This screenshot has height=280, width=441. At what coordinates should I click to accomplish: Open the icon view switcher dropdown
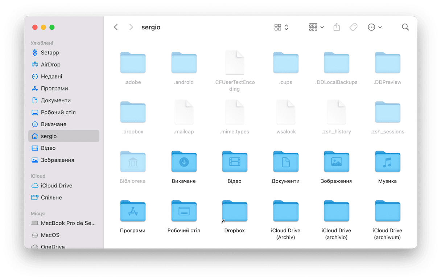pyautogui.click(x=281, y=27)
